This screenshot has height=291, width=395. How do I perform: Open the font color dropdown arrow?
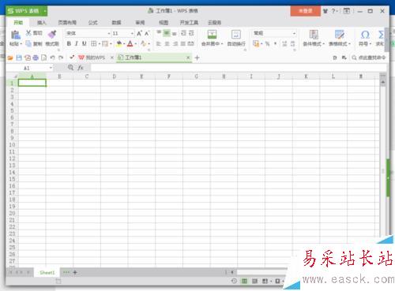pyautogui.click(x=136, y=43)
